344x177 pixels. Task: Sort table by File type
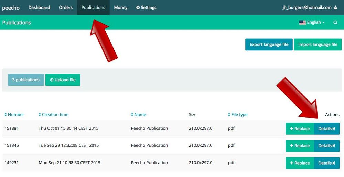[238, 115]
